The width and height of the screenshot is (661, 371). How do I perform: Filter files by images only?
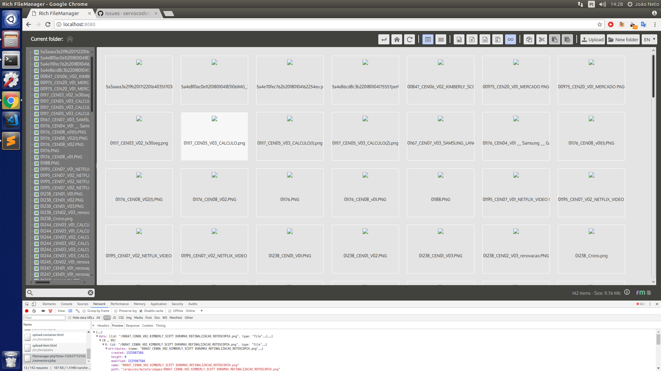[x=459, y=39]
